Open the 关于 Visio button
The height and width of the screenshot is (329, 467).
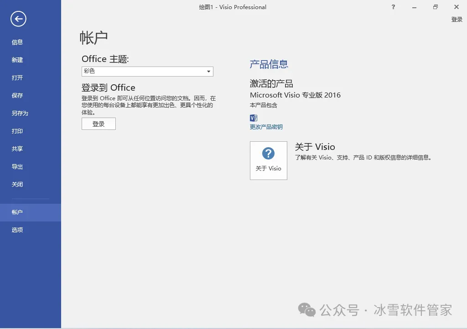coord(268,161)
